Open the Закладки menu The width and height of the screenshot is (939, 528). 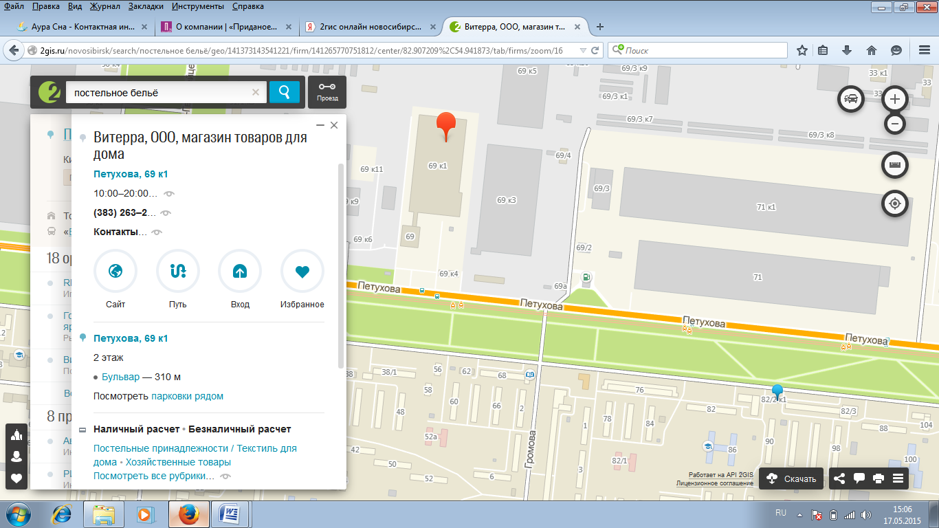pos(144,6)
